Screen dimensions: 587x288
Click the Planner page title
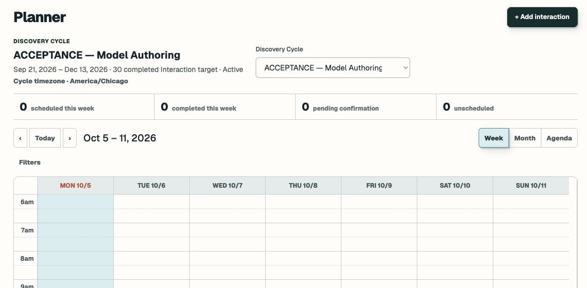40,17
